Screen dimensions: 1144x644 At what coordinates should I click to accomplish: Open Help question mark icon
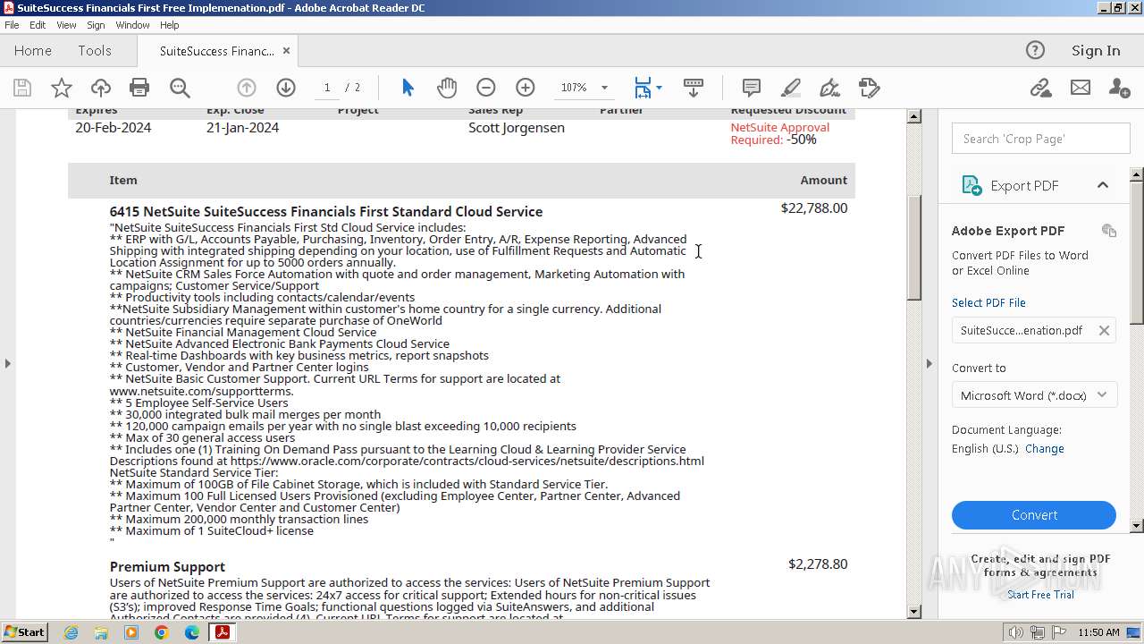point(1035,50)
